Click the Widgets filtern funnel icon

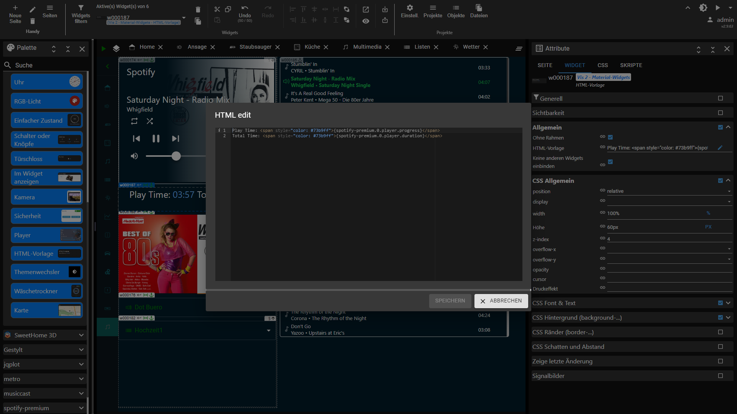(81, 8)
